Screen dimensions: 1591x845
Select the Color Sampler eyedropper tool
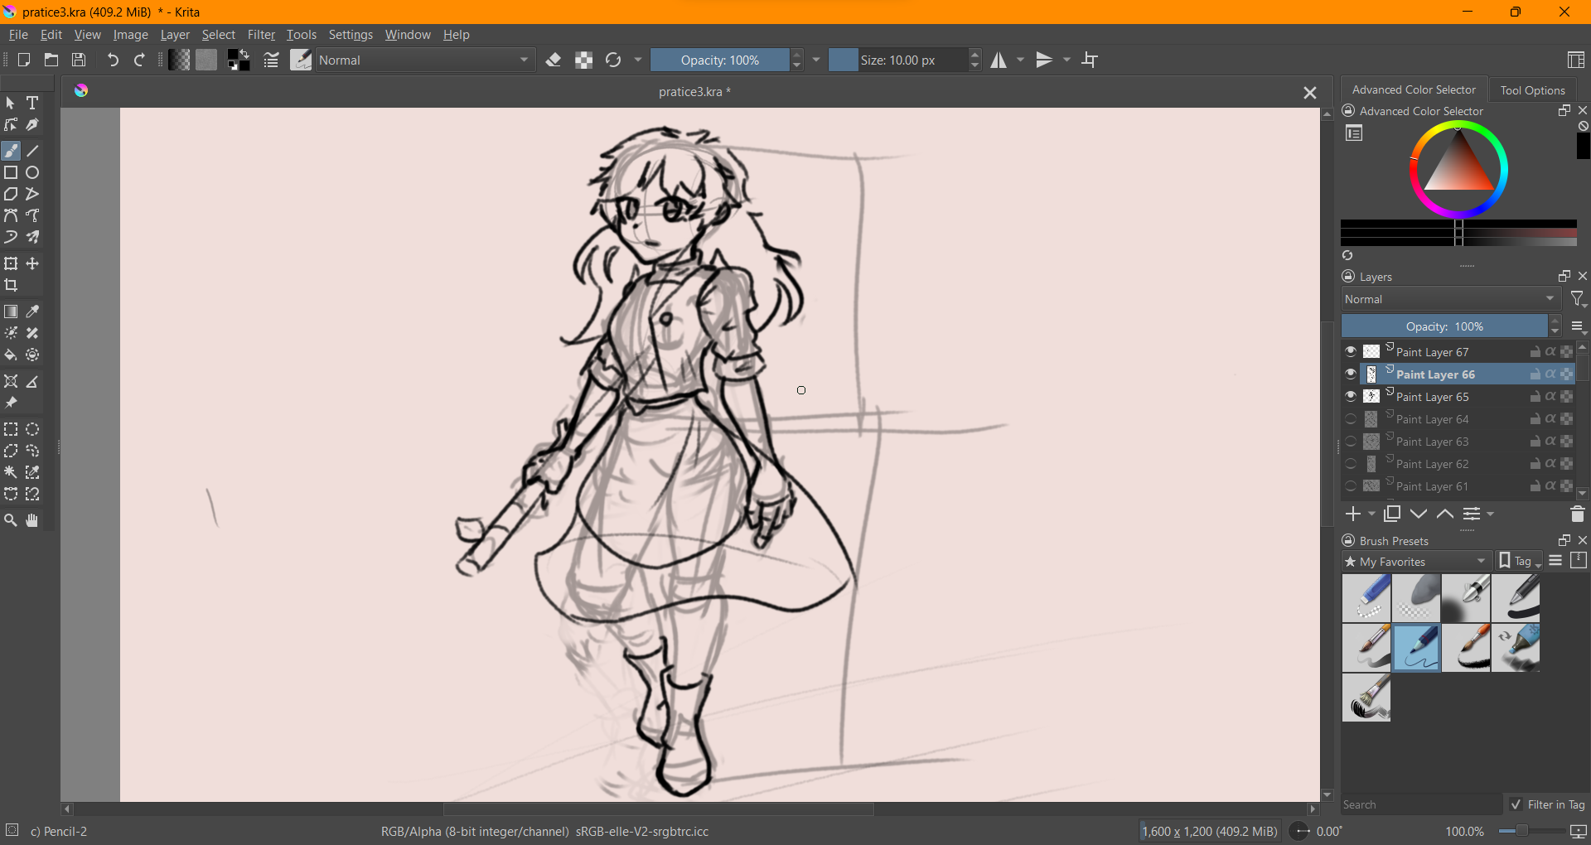point(32,312)
